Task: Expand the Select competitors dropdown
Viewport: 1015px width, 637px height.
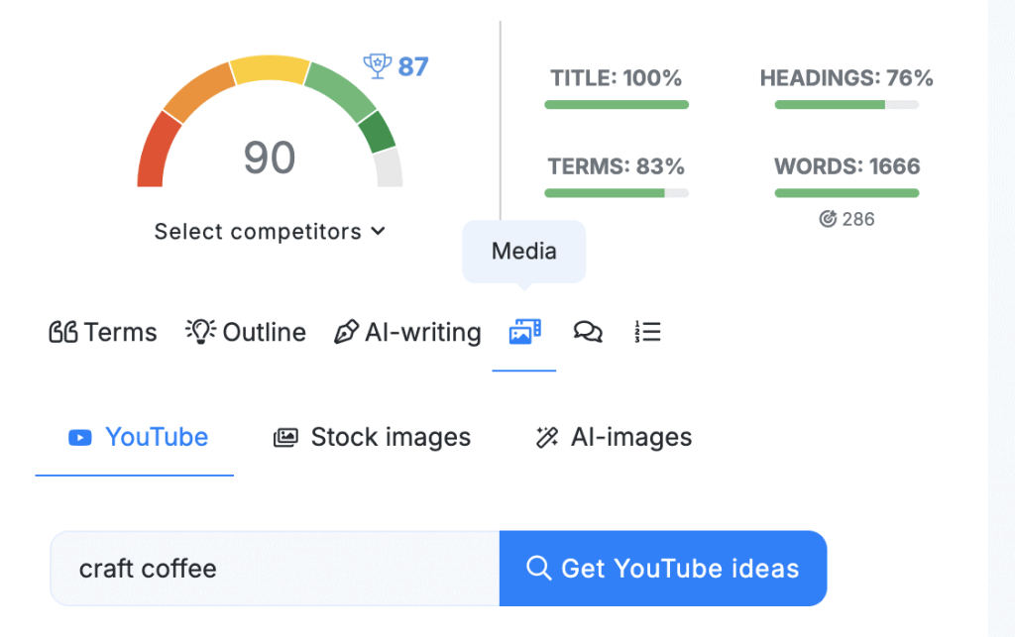Action: 270,232
